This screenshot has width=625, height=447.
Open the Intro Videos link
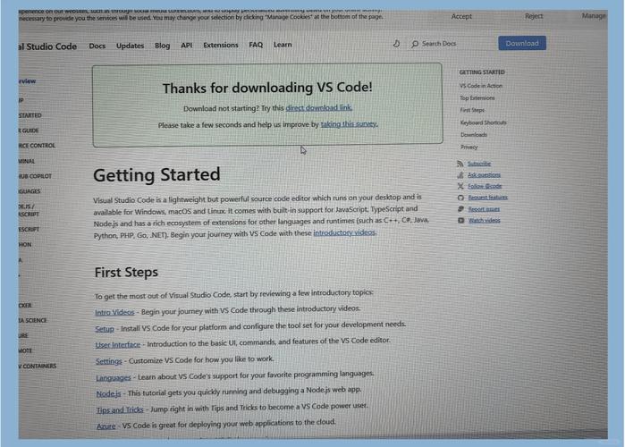coord(114,312)
